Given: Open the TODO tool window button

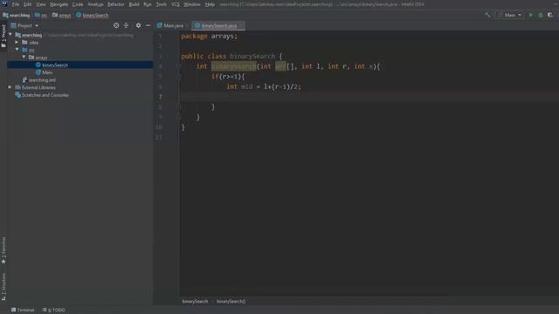Looking at the screenshot, I should pos(53,311).
